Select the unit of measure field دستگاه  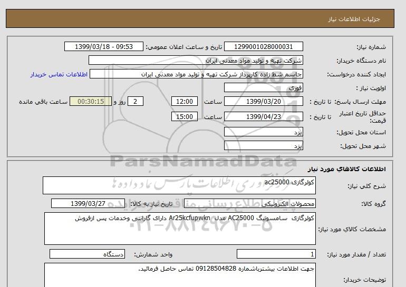point(87,254)
